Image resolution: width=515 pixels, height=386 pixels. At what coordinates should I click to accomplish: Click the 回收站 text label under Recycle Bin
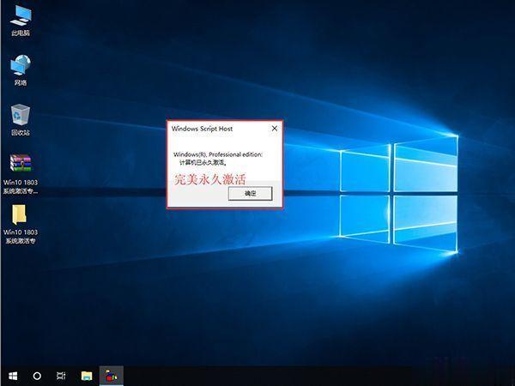click(x=20, y=133)
